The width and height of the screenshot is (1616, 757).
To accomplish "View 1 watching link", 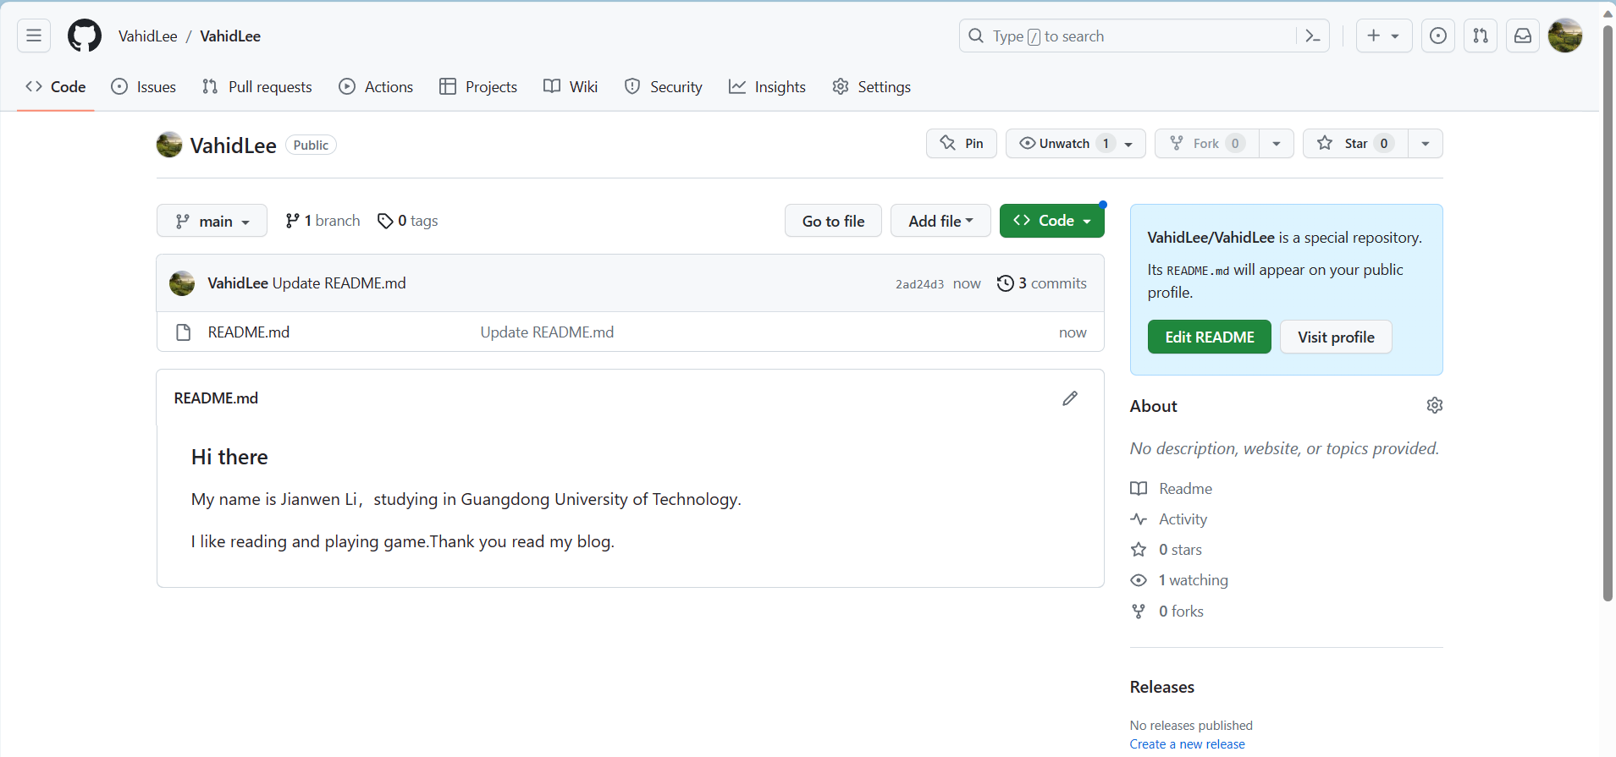I will point(1179,580).
